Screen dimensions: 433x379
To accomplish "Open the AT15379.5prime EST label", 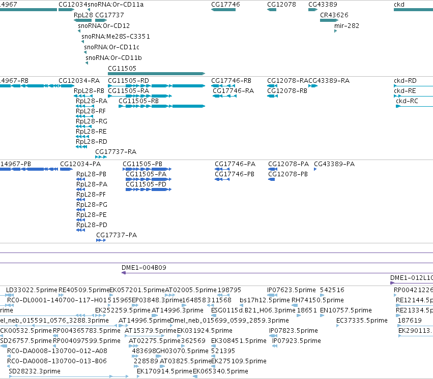I will tap(151, 331).
